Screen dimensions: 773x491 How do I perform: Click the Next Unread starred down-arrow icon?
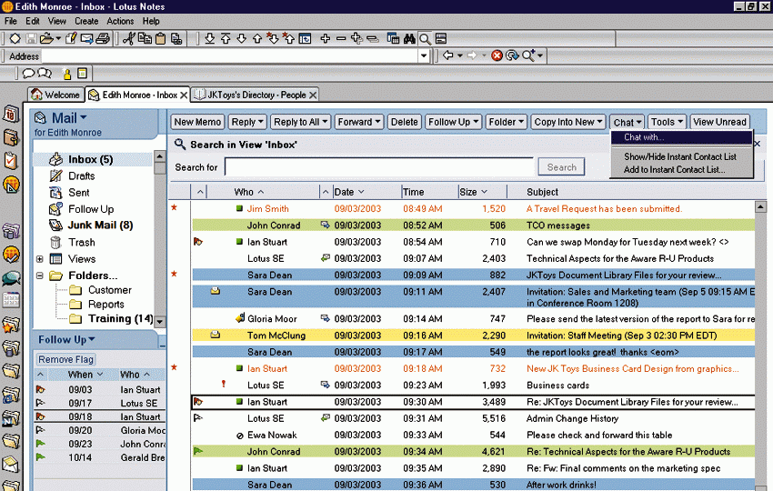point(273,38)
